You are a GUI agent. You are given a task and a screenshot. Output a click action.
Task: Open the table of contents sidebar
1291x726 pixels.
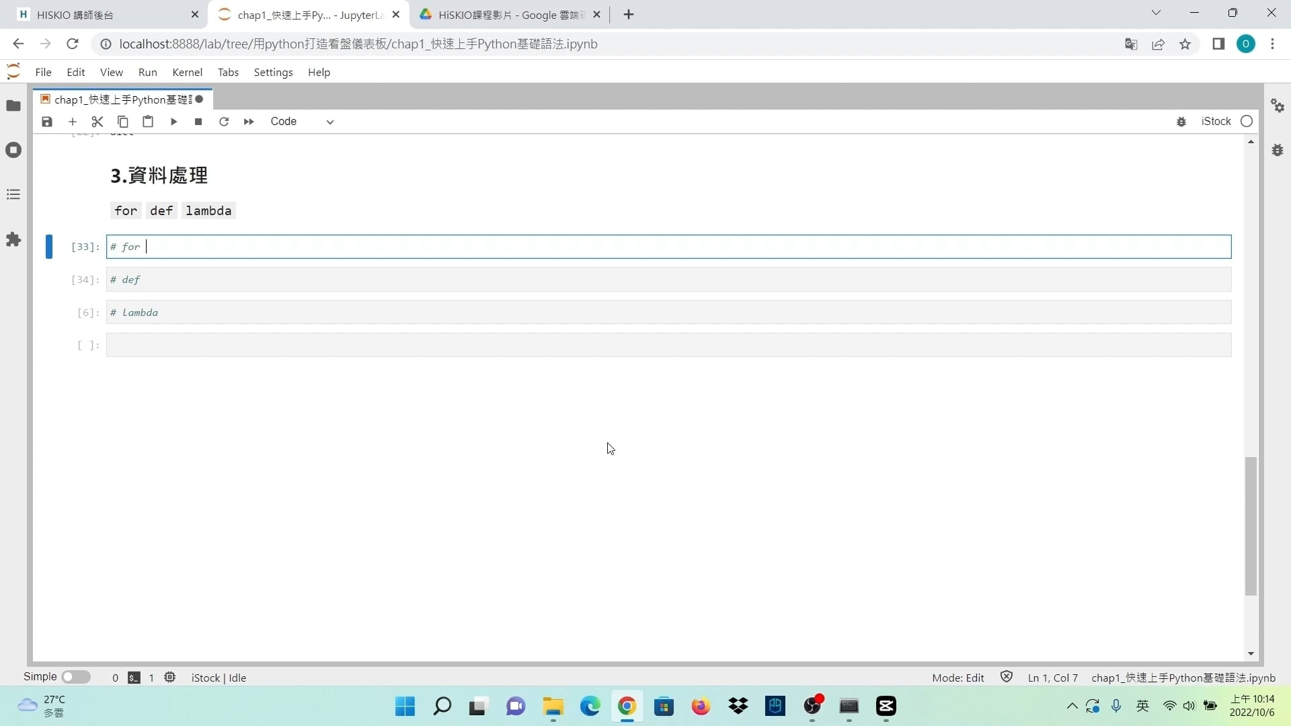pyautogui.click(x=13, y=195)
